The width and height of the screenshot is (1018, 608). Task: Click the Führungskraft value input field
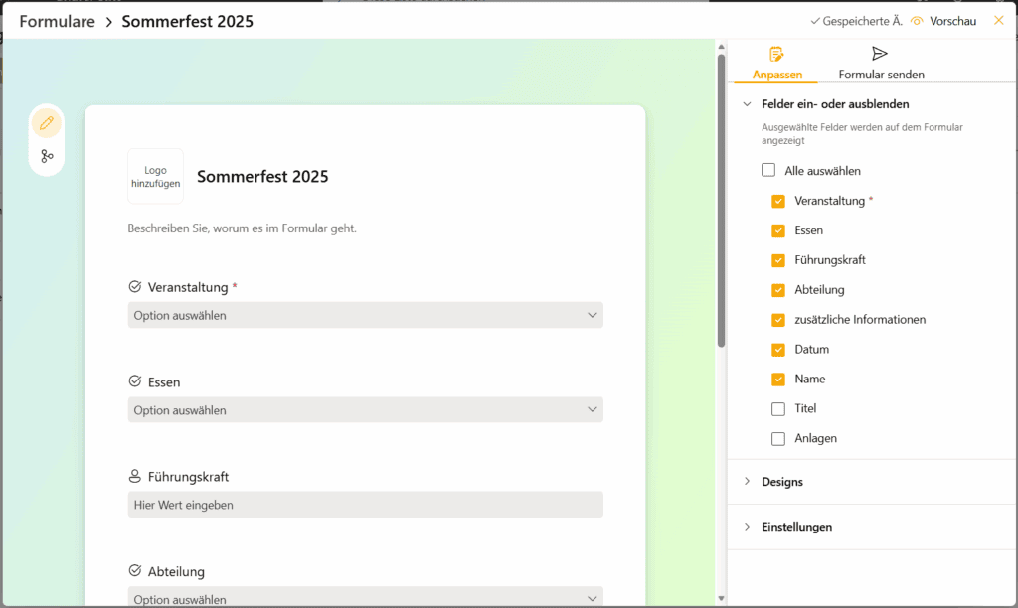(x=365, y=504)
